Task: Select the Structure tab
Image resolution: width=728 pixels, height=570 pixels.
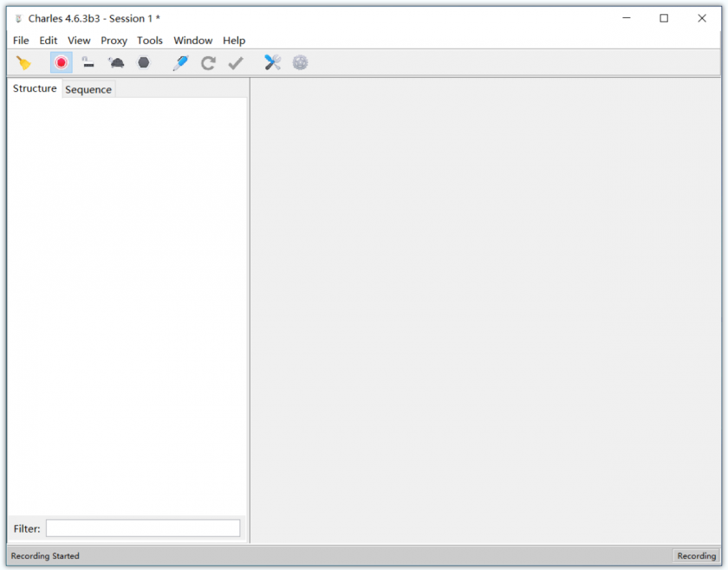Action: 35,88
